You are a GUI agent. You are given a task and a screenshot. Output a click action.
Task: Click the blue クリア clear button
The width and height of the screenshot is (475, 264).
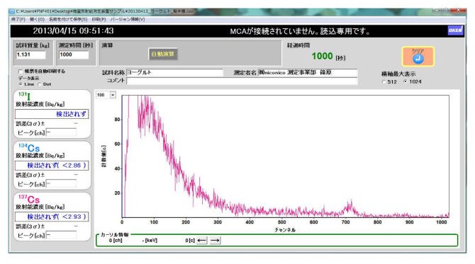(418, 57)
